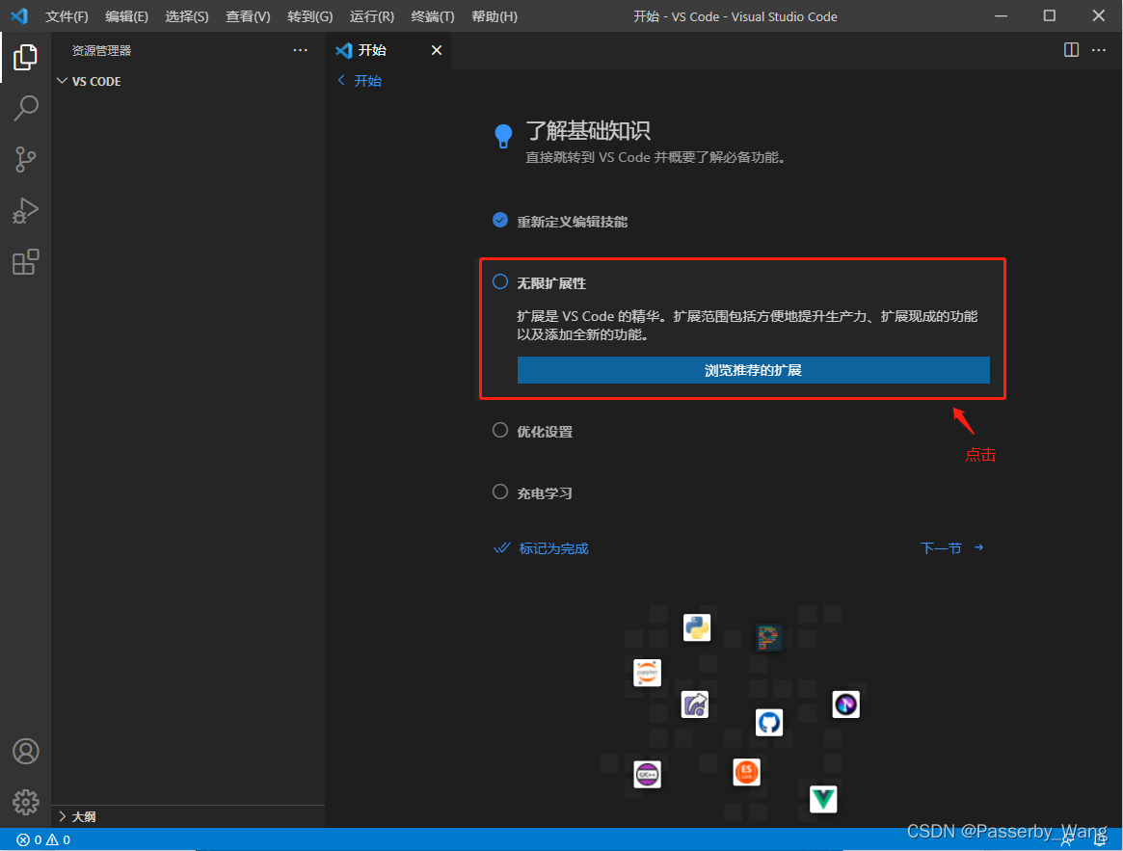Click the C/C++ extension icon
1123x851 pixels.
648,774
